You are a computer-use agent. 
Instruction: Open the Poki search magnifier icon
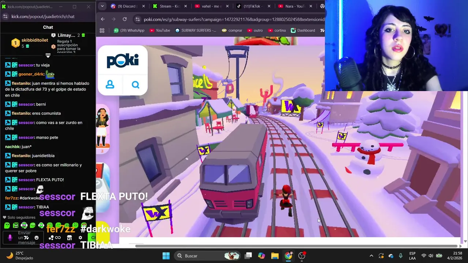click(x=136, y=85)
